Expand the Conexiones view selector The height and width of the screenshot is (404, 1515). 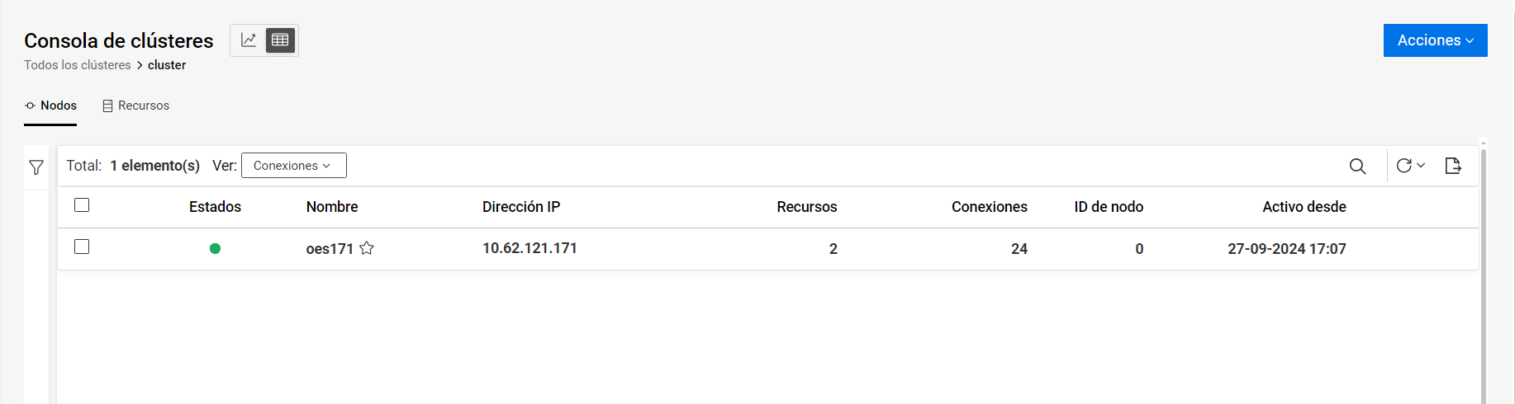[293, 166]
